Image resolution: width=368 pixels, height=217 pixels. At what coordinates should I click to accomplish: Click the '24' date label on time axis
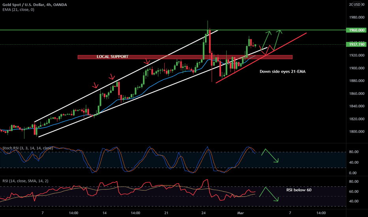(x=203, y=213)
